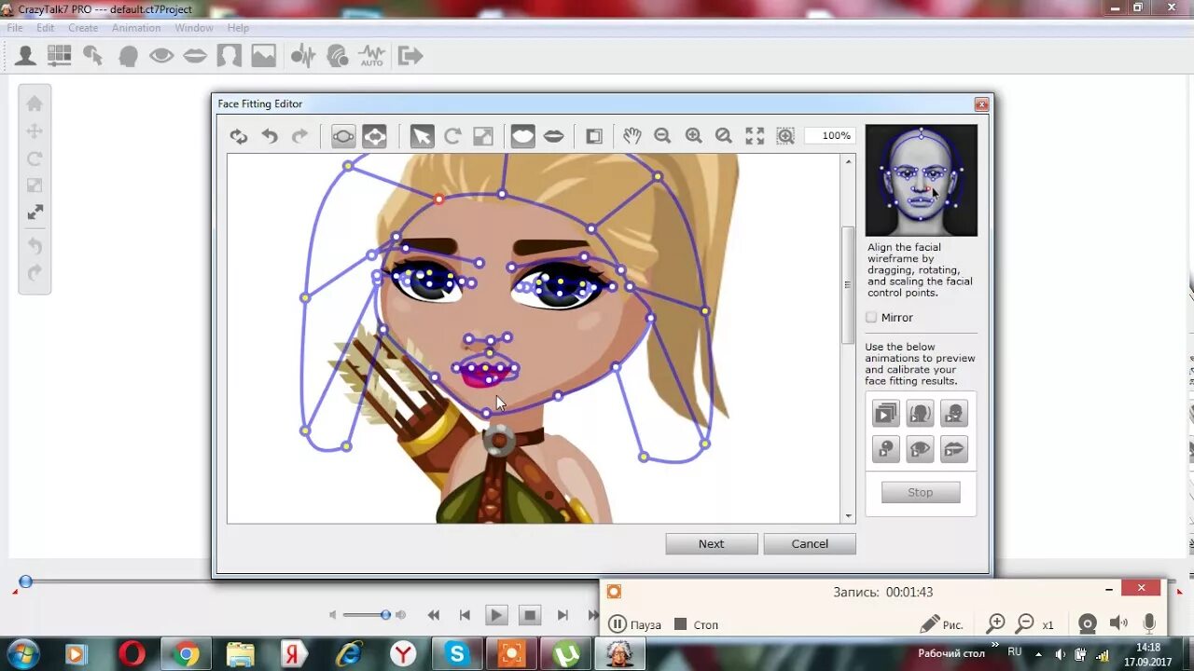Click the fit to window icon
The width and height of the screenshot is (1194, 671).
point(755,136)
